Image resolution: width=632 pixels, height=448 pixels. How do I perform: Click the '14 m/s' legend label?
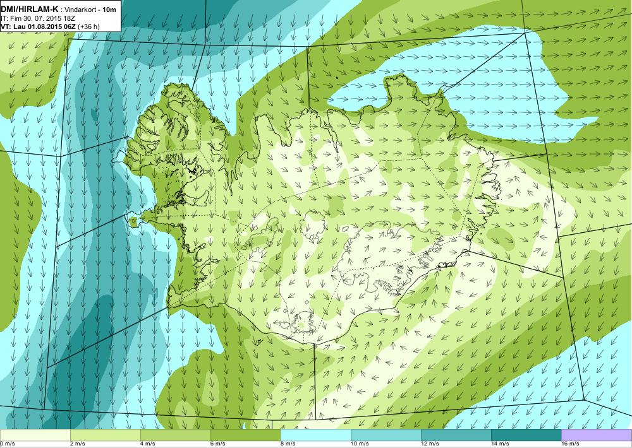(500, 444)
